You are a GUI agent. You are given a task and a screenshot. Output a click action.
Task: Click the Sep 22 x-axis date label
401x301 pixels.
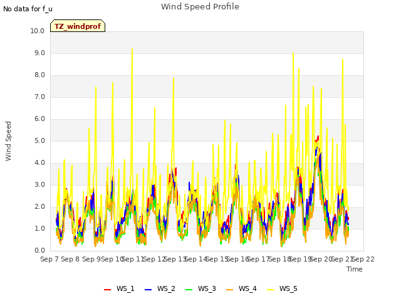(x=363, y=259)
